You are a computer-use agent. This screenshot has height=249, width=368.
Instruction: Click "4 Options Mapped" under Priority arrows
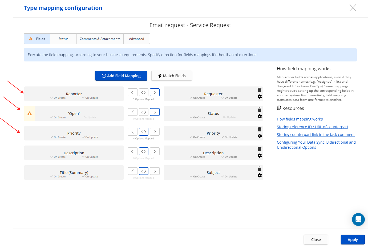click(144, 139)
